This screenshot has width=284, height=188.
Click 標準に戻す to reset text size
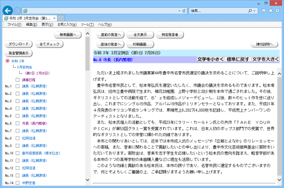238,59
